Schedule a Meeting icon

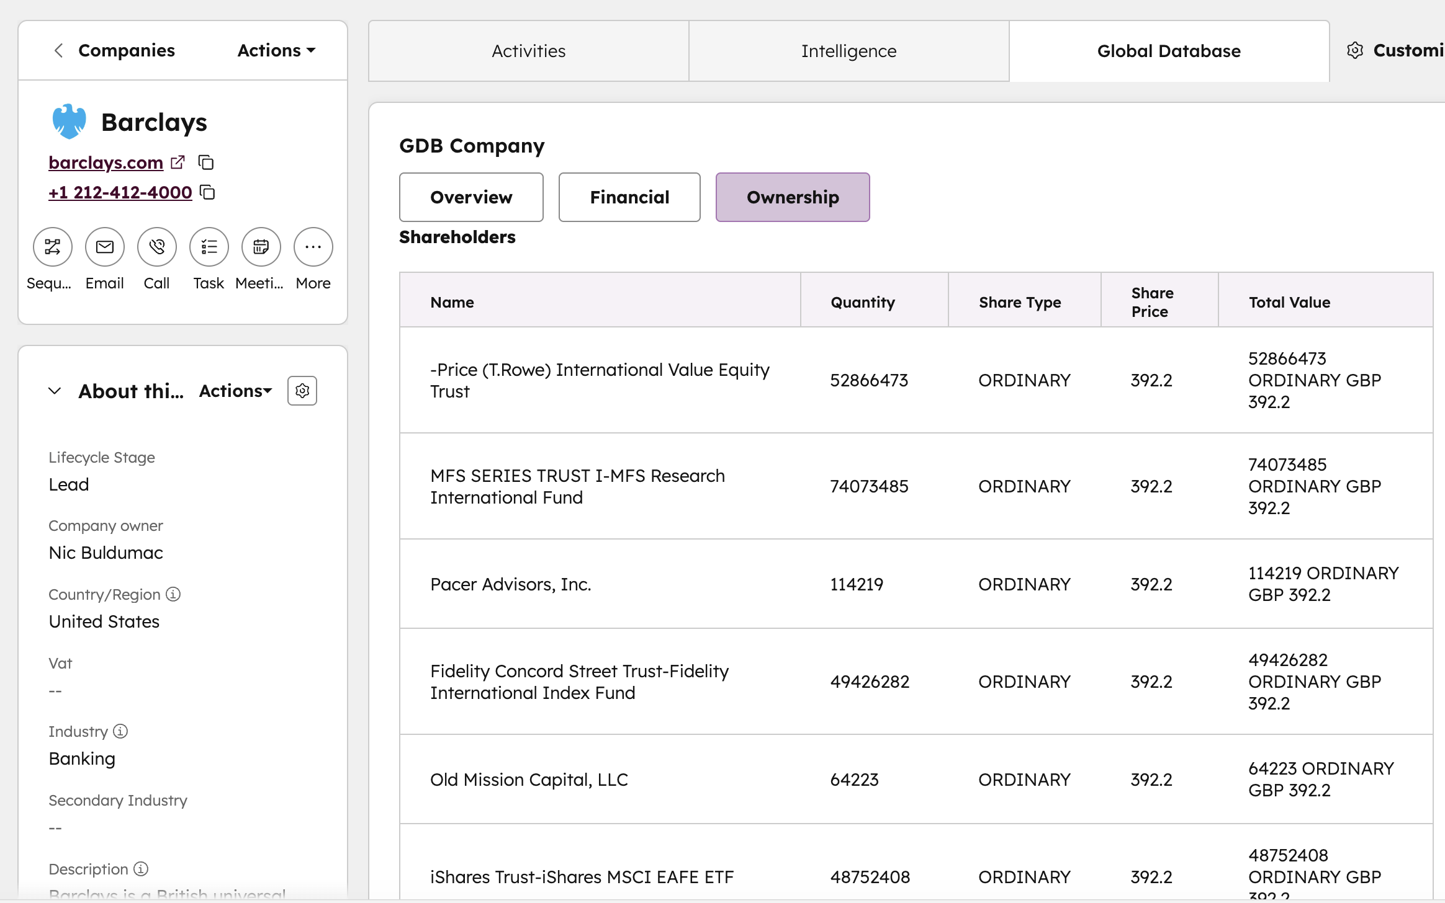pos(261,247)
